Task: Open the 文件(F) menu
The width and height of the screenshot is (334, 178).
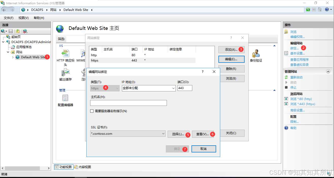Action: tap(9, 18)
